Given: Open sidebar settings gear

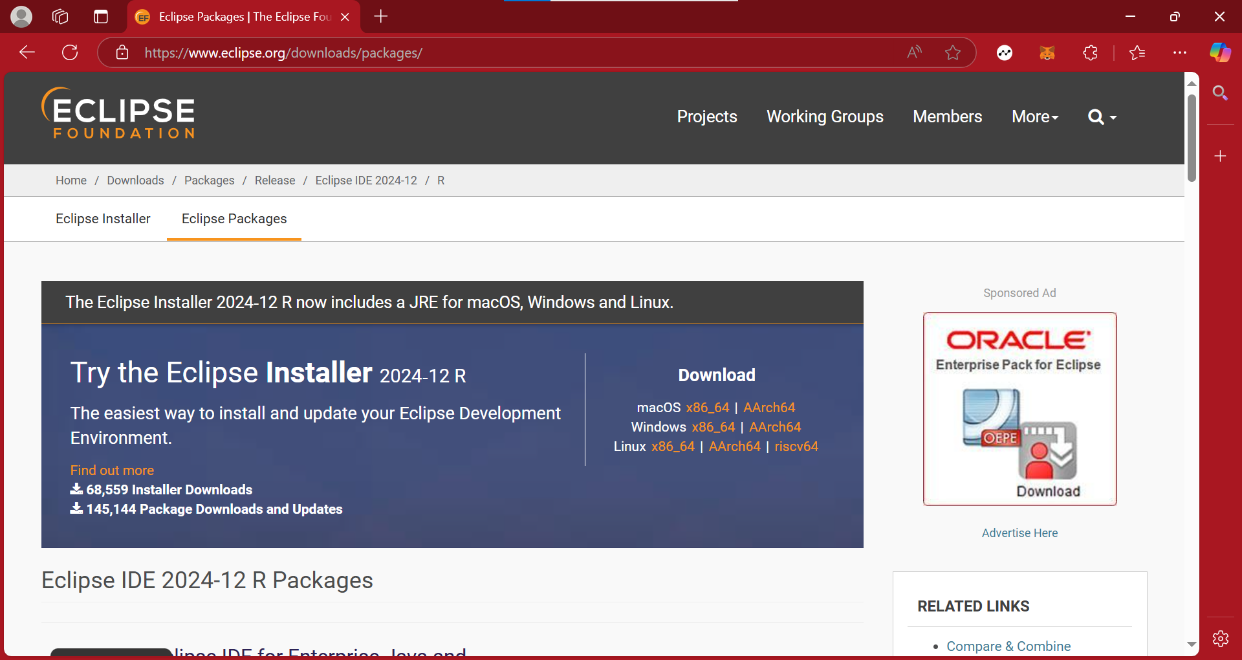Looking at the screenshot, I should click(1221, 639).
